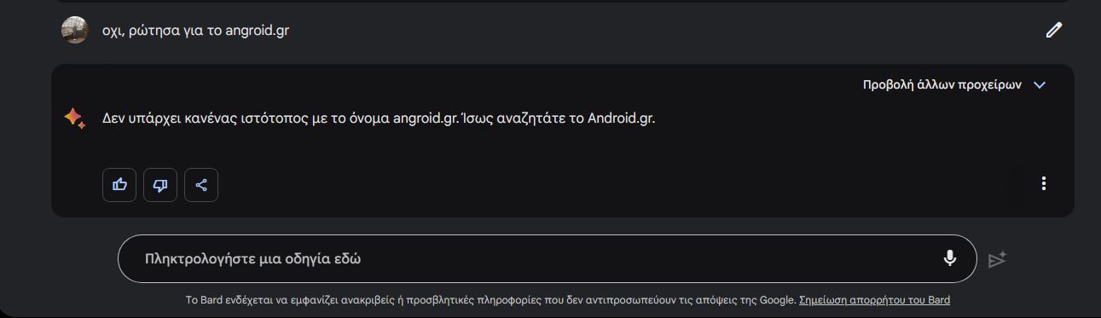Screen dimensions: 1101x318
Task: Expand the other drafts chevron arrow
Action: [1040, 84]
